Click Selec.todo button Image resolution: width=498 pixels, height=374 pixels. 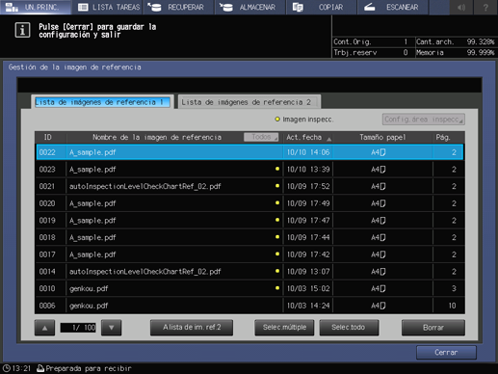349,328
